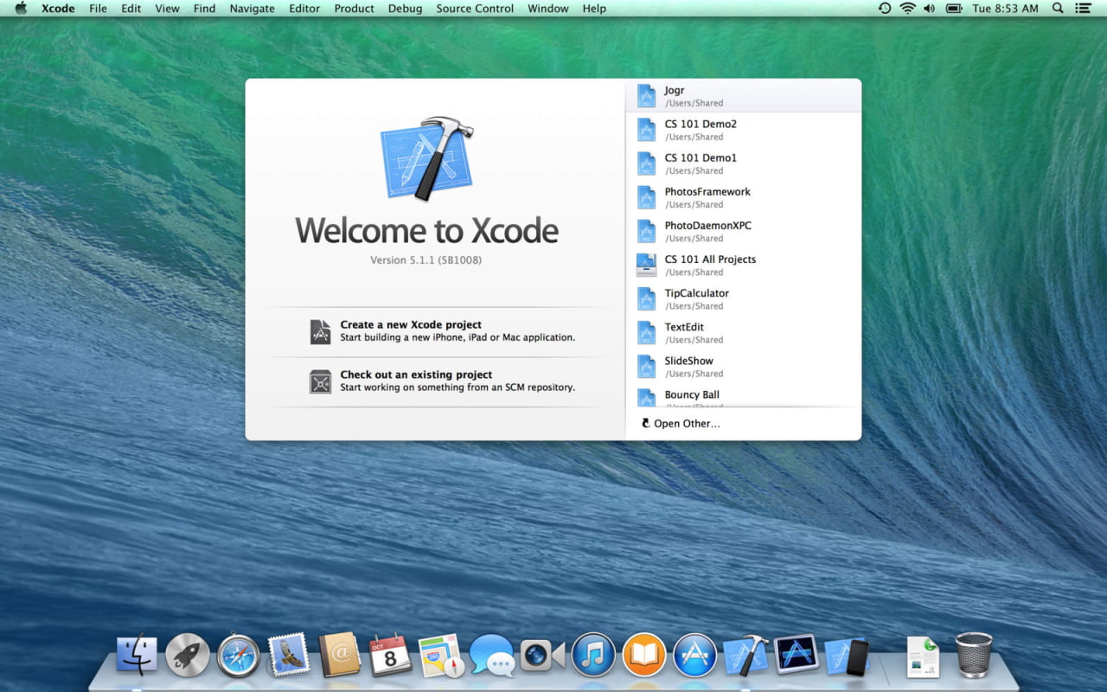
Task: Open the Time Machine menu bar icon
Action: click(883, 9)
